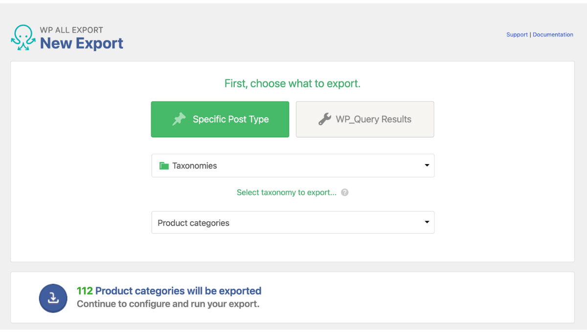This screenshot has height=332, width=587.
Task: Click the WP ALL EXPORT title text
Action: [x=71, y=30]
